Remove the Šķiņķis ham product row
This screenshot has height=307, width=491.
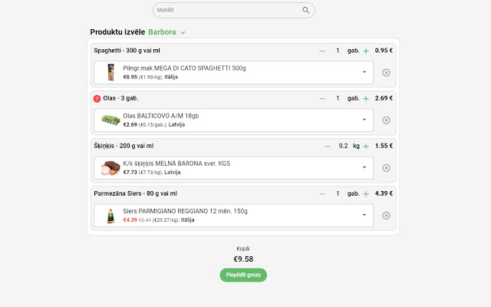pos(386,168)
